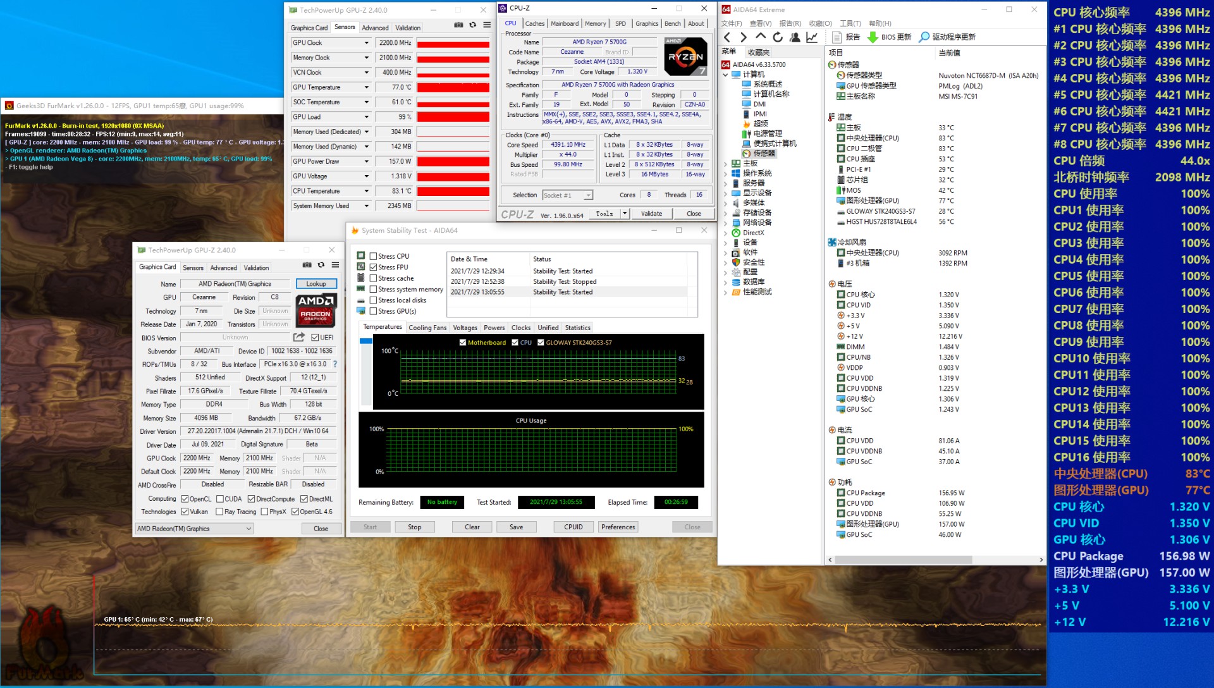Screen dimensions: 1214x688
Task: Disable the Stress FPU checkbox
Action: [374, 267]
